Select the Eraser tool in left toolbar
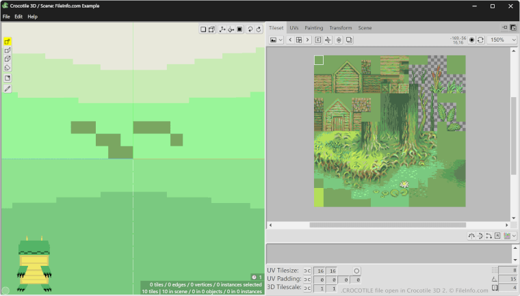This screenshot has height=296, width=520. (8, 68)
